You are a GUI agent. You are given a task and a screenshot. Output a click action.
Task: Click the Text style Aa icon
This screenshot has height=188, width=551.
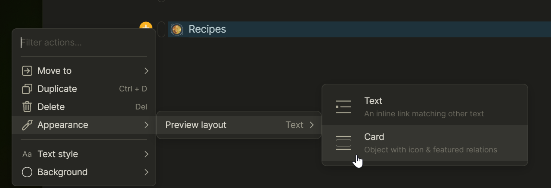27,154
